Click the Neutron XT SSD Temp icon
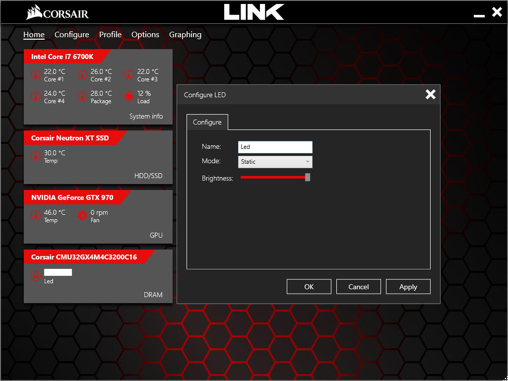 click(36, 156)
